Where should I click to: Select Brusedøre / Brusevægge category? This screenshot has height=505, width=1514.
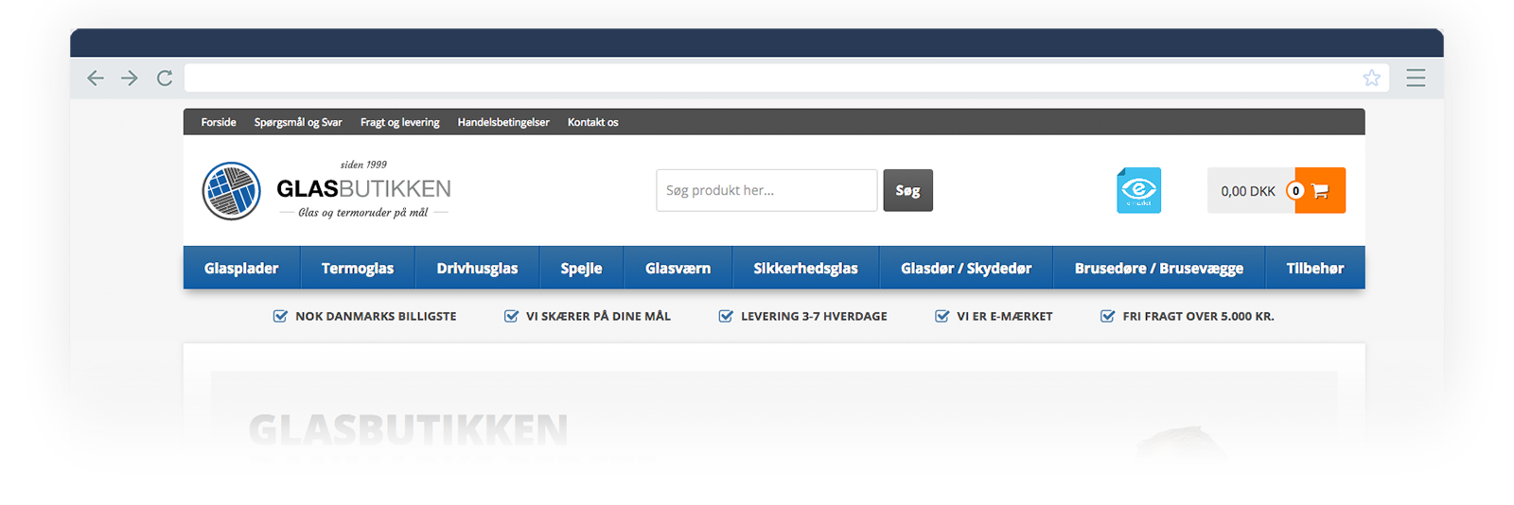tap(1159, 268)
